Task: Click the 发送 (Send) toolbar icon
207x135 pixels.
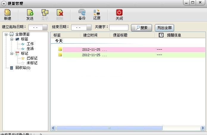Action: pos(30,13)
